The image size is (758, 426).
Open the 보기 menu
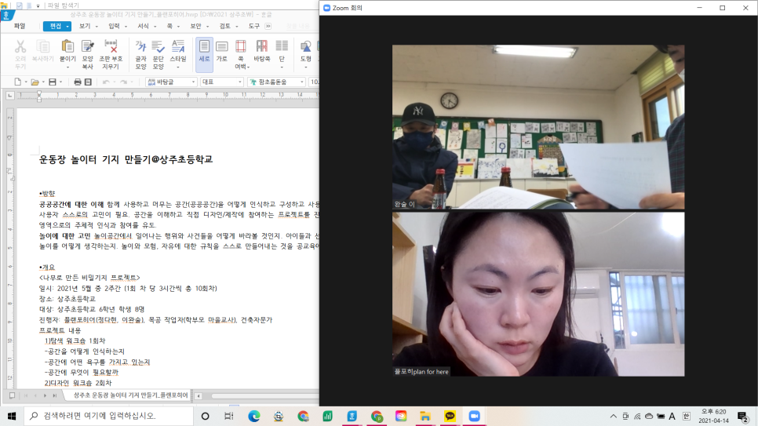[x=85, y=26]
